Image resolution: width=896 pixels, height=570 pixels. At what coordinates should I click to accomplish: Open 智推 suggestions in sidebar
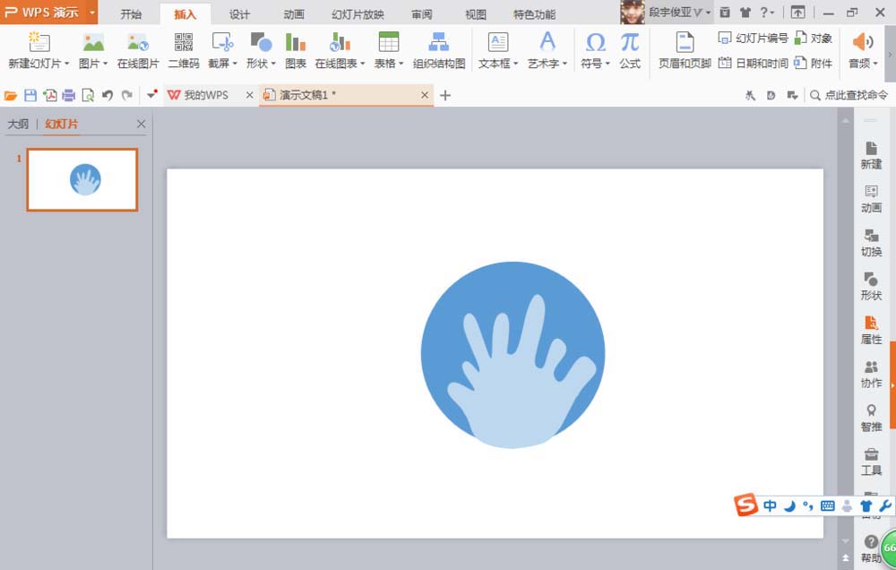(871, 418)
